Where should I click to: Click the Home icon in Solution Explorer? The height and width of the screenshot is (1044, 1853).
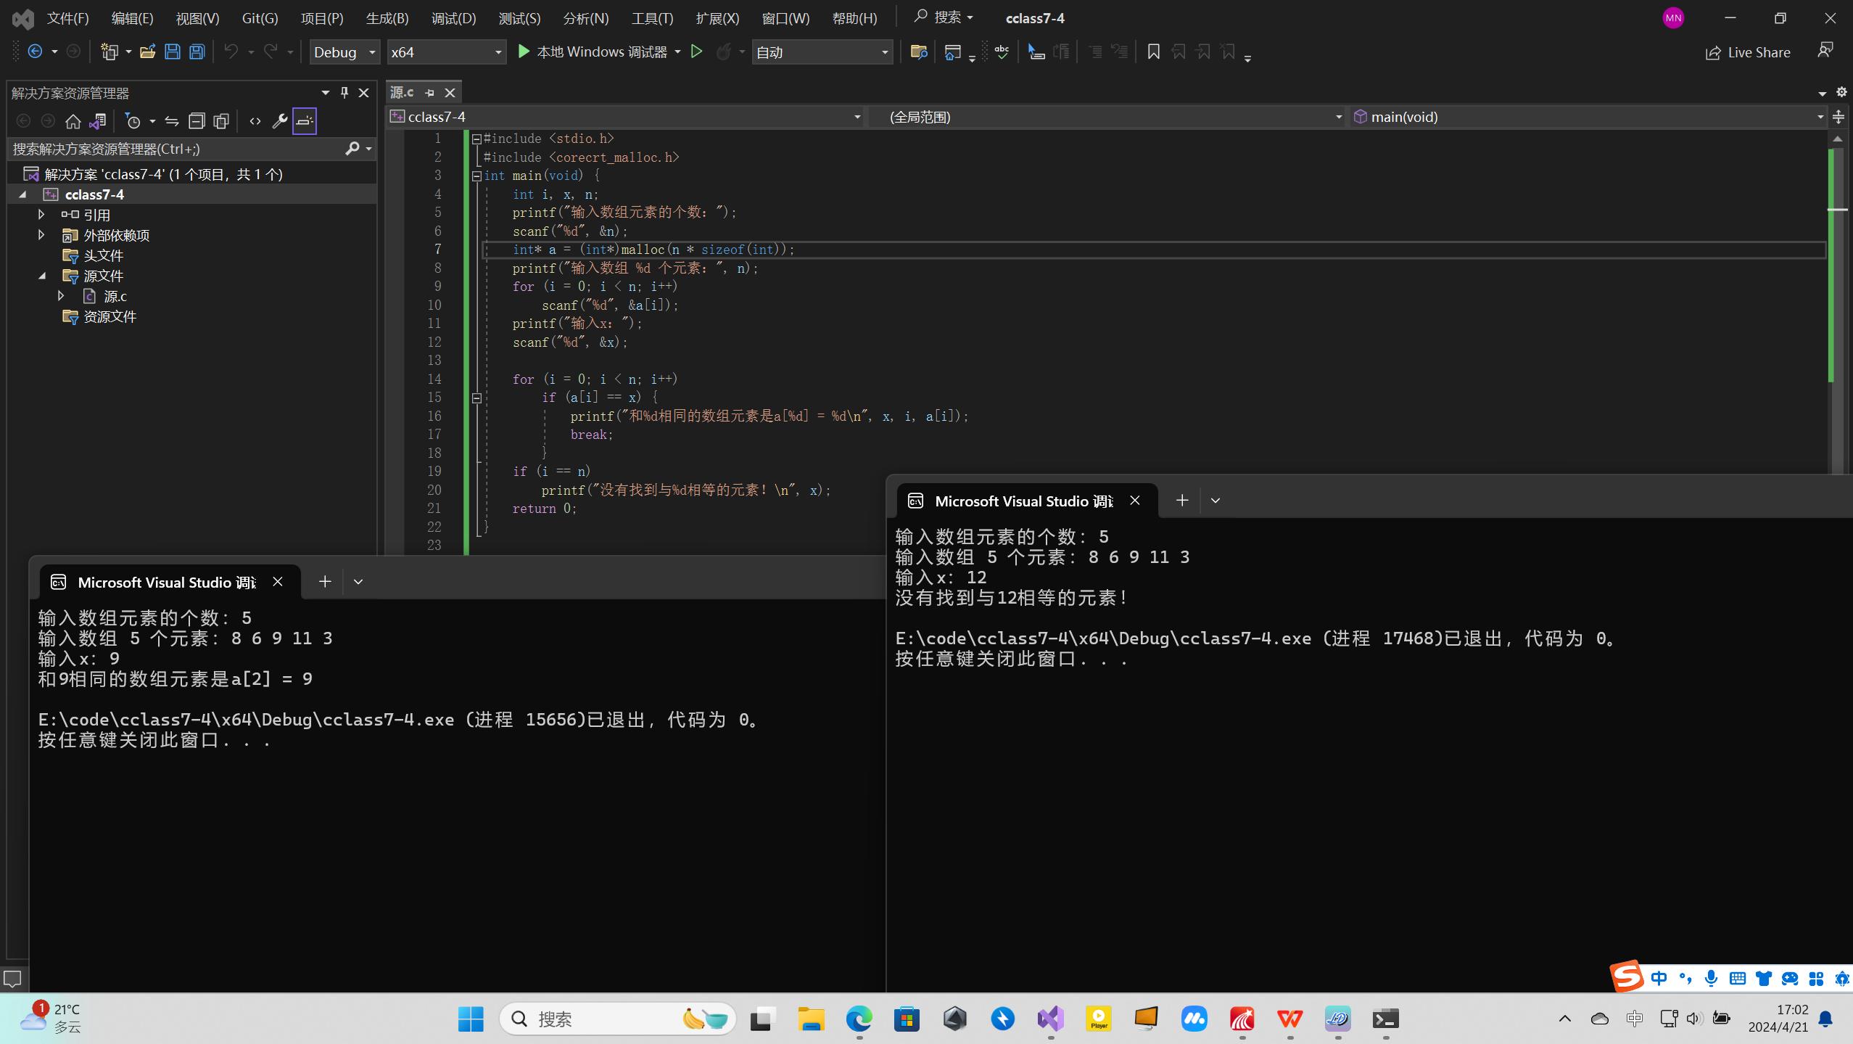pyautogui.click(x=73, y=121)
